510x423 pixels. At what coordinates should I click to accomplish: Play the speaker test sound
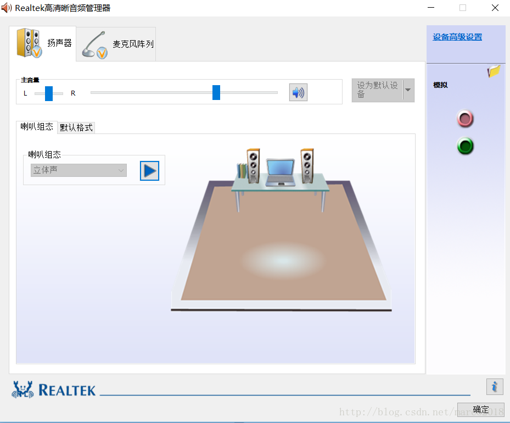tap(150, 170)
